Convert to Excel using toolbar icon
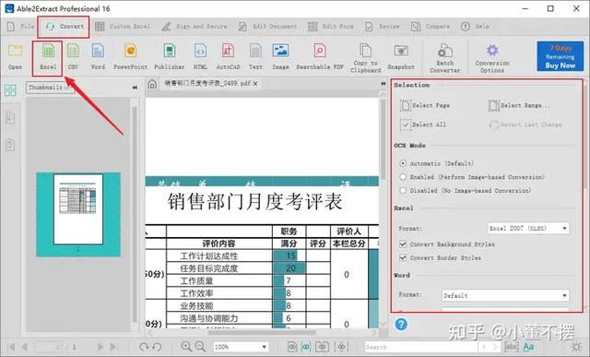 click(48, 56)
